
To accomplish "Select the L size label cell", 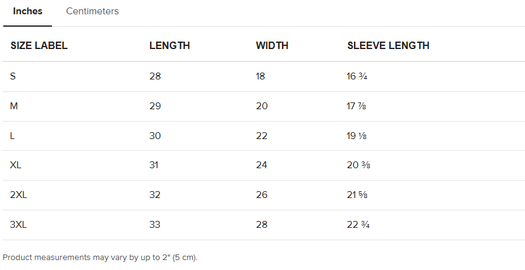I will tap(13, 136).
